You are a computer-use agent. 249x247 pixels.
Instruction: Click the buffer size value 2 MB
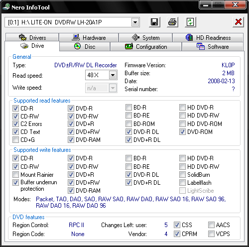coord(228,73)
